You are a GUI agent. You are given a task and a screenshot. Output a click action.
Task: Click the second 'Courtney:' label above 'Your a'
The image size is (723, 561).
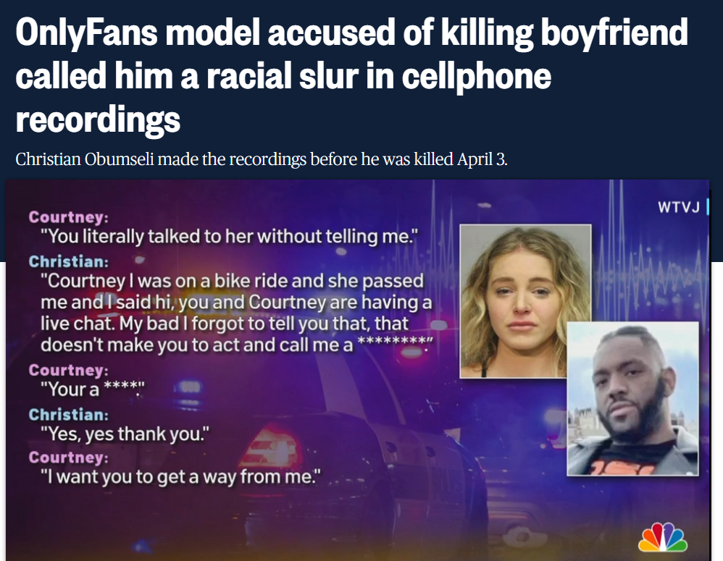(x=69, y=370)
